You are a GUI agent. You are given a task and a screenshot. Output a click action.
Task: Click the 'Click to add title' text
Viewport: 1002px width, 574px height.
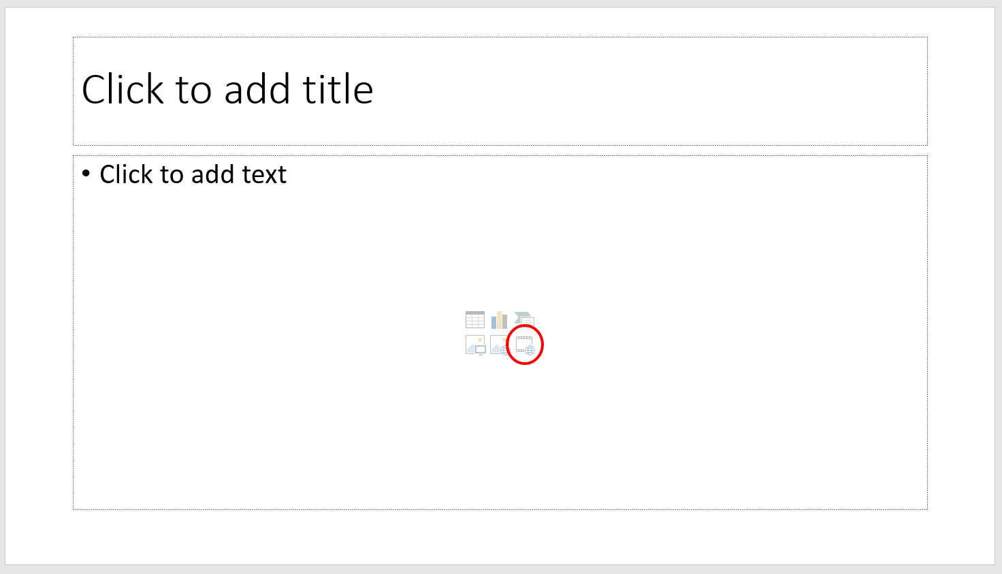(x=227, y=89)
